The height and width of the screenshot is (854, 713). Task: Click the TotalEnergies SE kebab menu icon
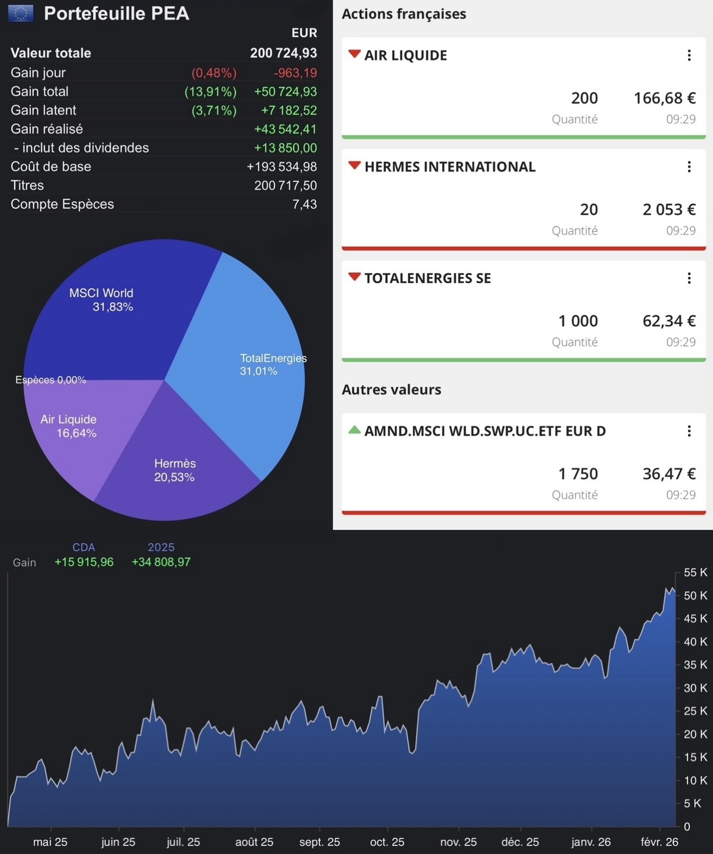click(x=689, y=278)
